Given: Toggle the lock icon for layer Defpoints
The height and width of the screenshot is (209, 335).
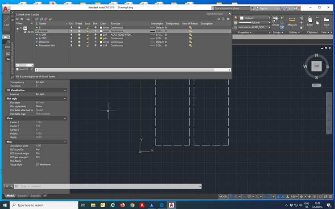Looking at the screenshot, I should [x=87, y=42].
